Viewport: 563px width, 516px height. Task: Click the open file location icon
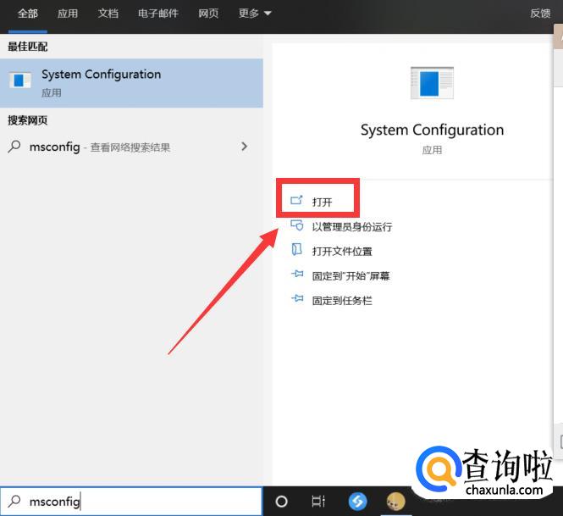[296, 249]
